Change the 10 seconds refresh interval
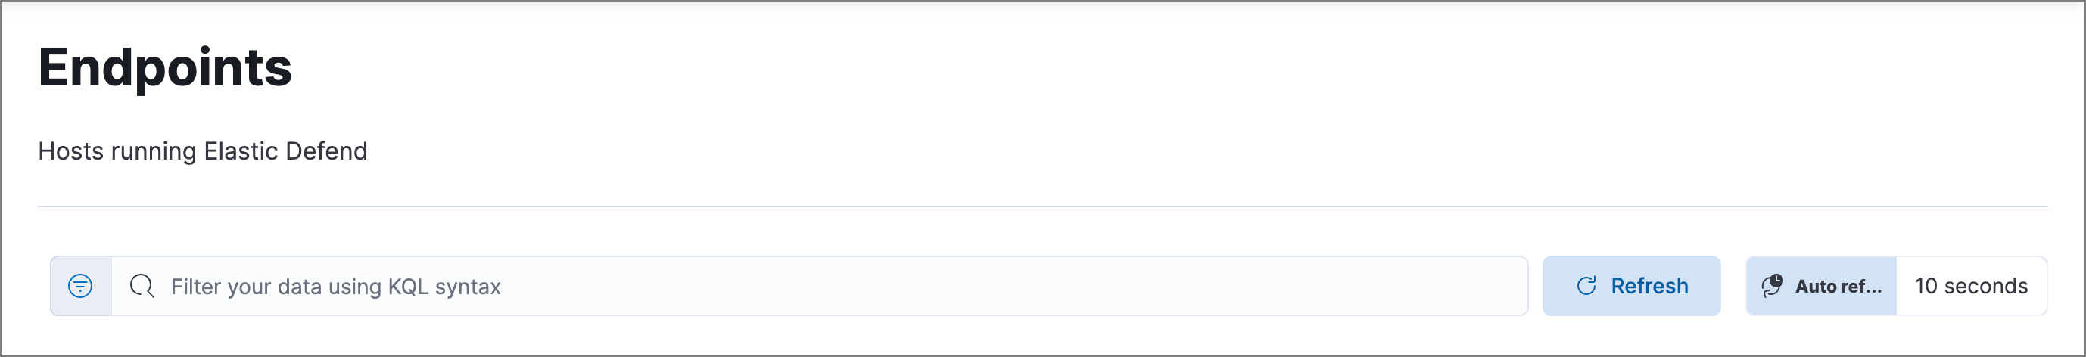The width and height of the screenshot is (2086, 357). (1970, 286)
